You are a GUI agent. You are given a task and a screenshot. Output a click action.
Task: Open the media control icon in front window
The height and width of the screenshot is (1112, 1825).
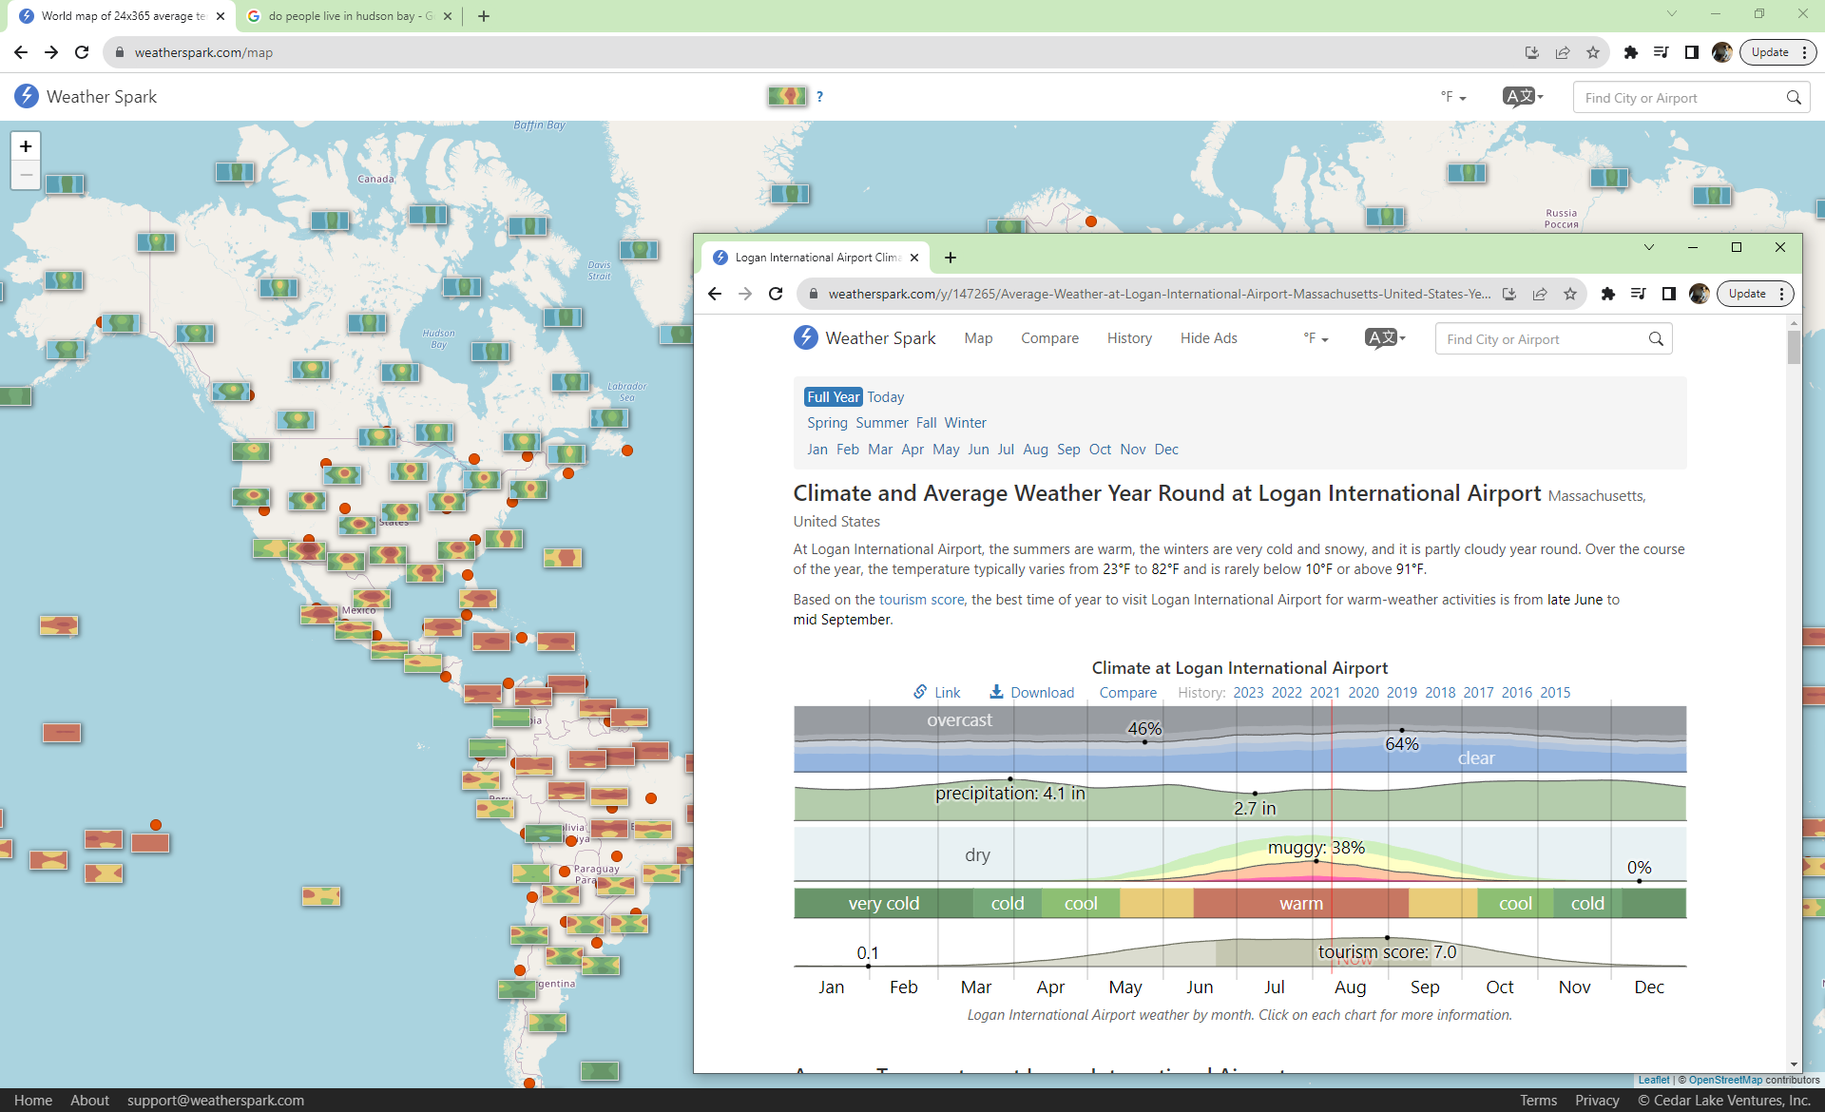(1639, 294)
